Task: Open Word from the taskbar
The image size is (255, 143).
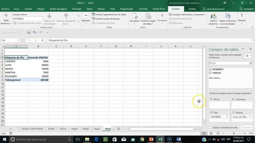Action: click(178, 139)
